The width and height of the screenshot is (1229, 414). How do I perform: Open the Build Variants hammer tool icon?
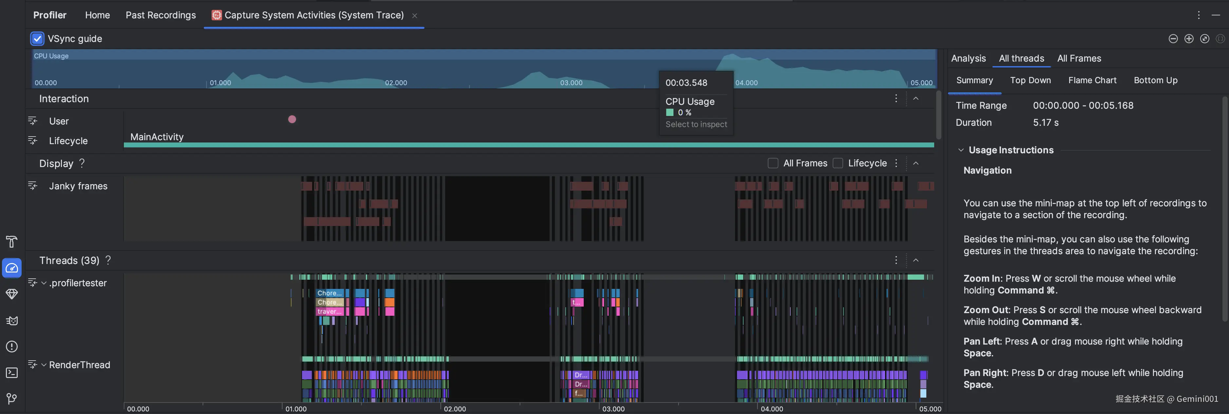pos(11,242)
